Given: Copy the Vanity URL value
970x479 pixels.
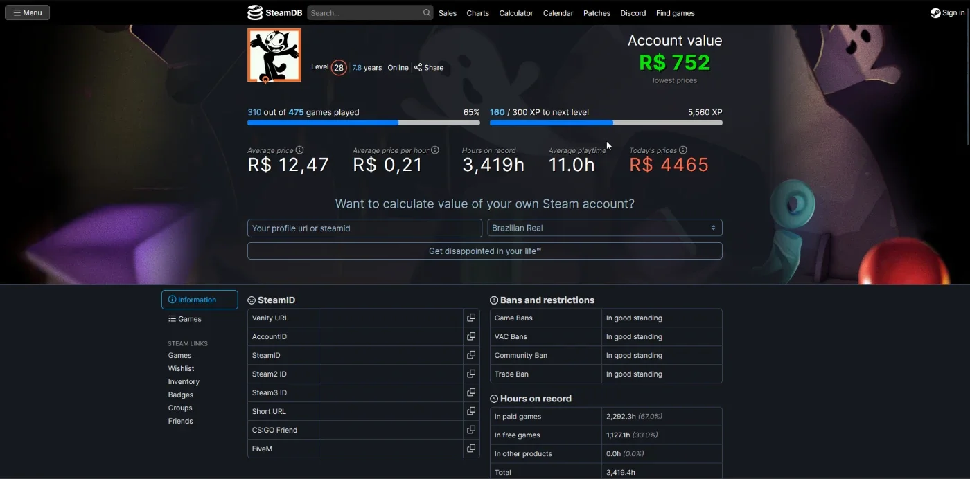Looking at the screenshot, I should (471, 318).
